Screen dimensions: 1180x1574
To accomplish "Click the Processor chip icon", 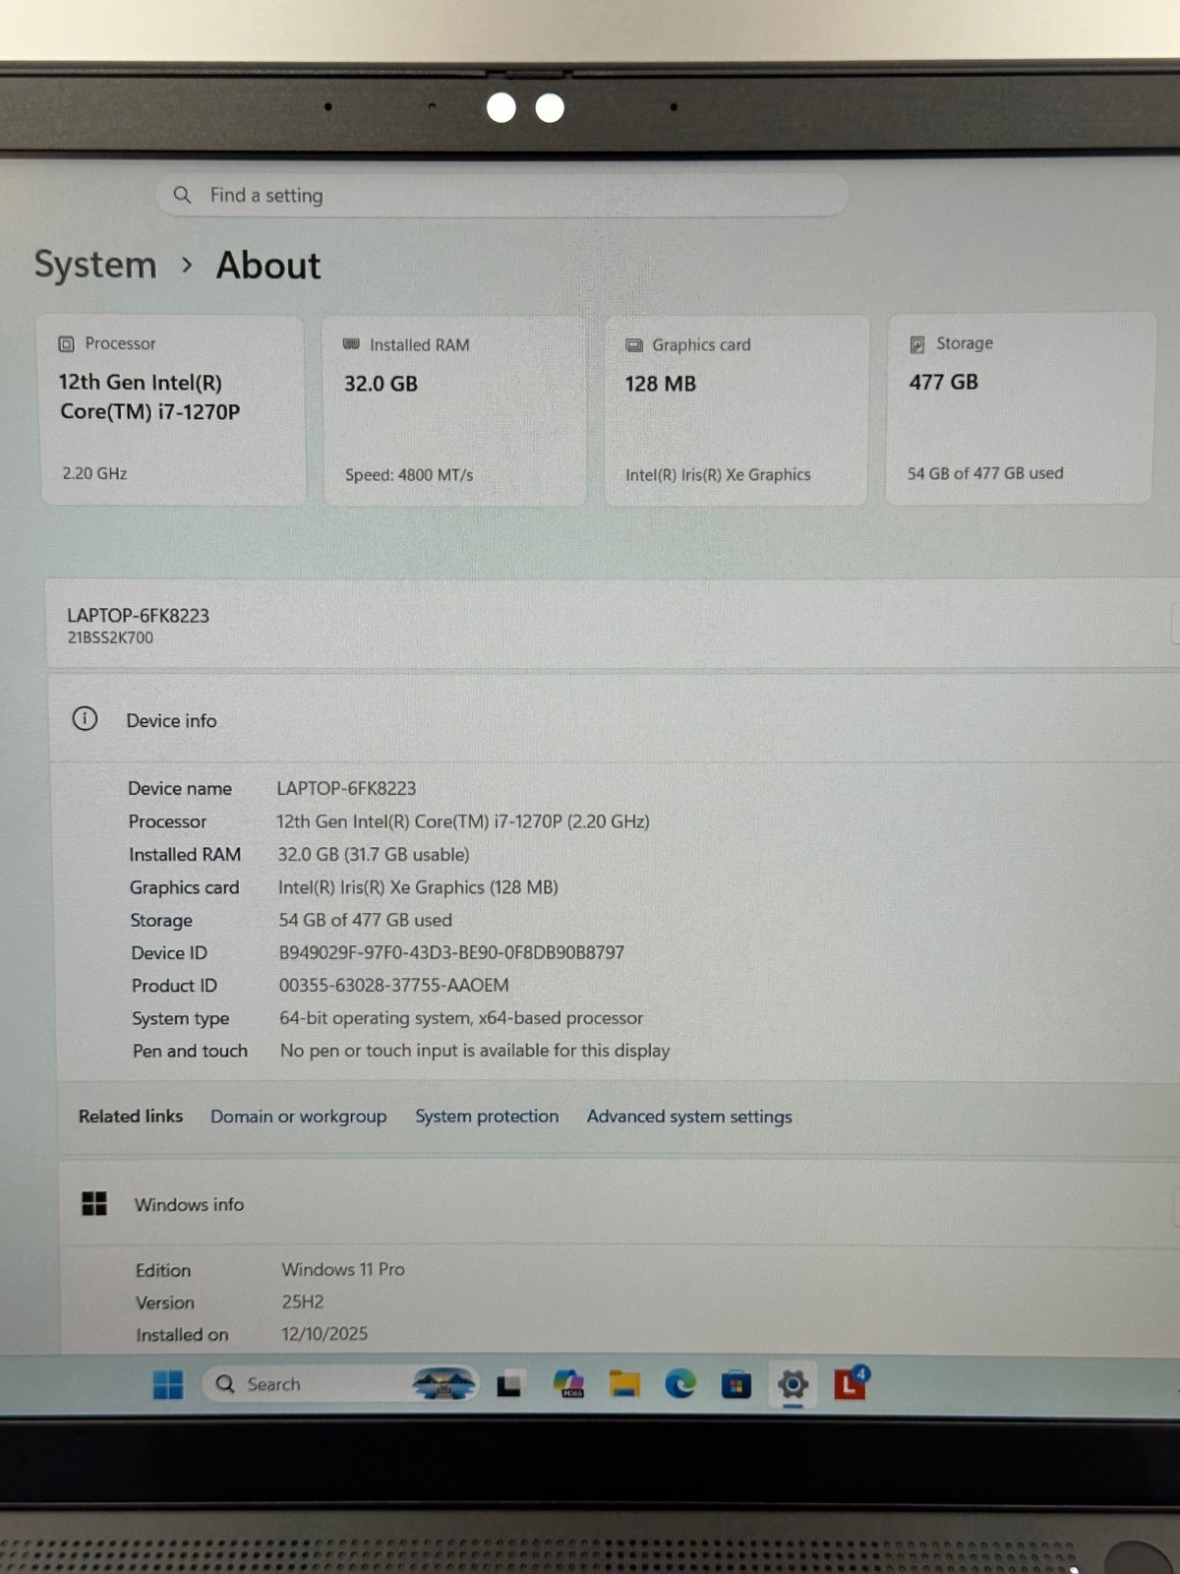I will click(x=66, y=343).
